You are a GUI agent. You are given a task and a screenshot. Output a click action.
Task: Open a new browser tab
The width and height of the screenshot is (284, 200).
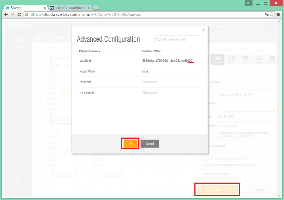pyautogui.click(x=96, y=7)
